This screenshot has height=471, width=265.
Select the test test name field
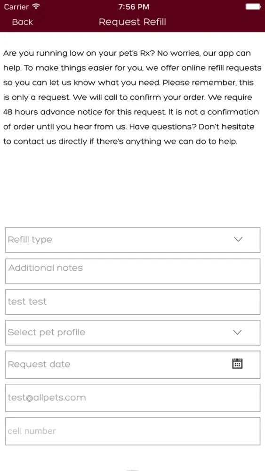133,302
